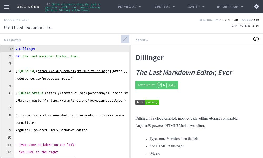Click the PREVIEW panel label
The image size is (263, 158).
(x=142, y=40)
